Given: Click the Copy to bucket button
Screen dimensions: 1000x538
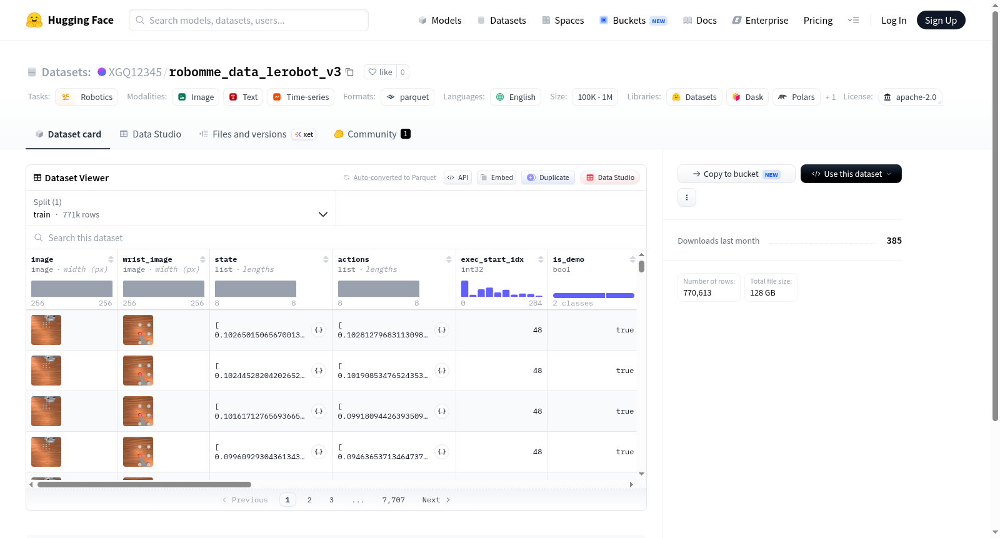Looking at the screenshot, I should 736,174.
